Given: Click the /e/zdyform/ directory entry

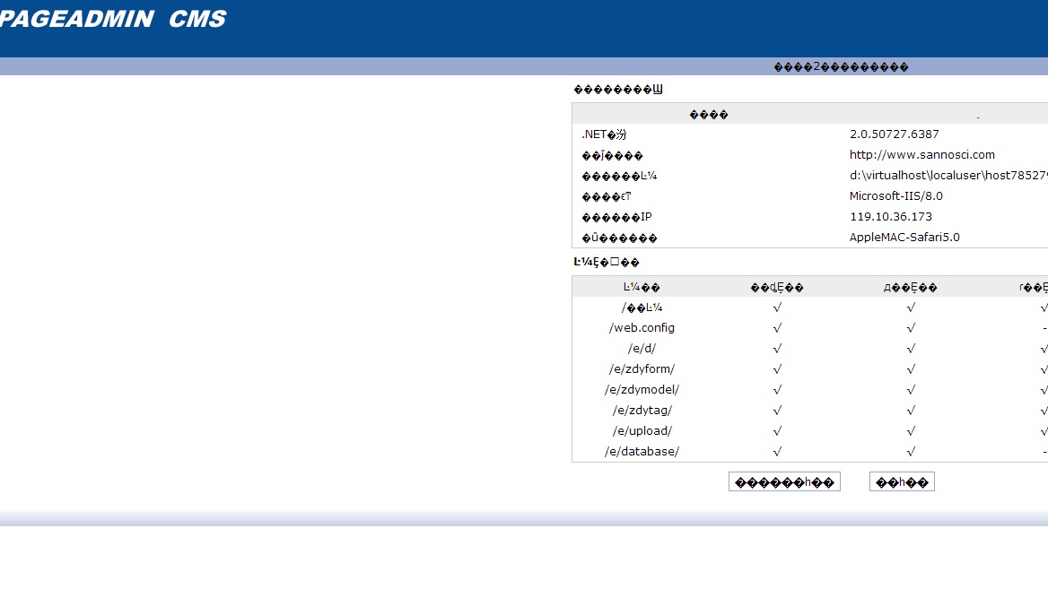Looking at the screenshot, I should click(642, 369).
